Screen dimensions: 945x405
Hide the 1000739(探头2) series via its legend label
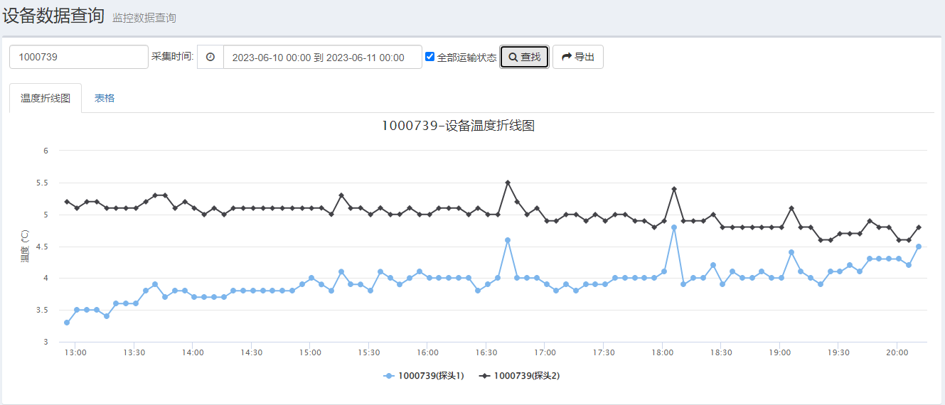tap(527, 376)
